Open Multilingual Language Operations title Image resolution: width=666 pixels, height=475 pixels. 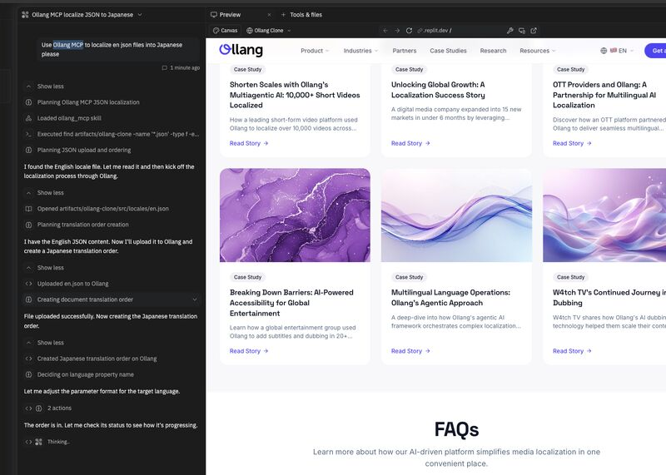click(x=450, y=298)
